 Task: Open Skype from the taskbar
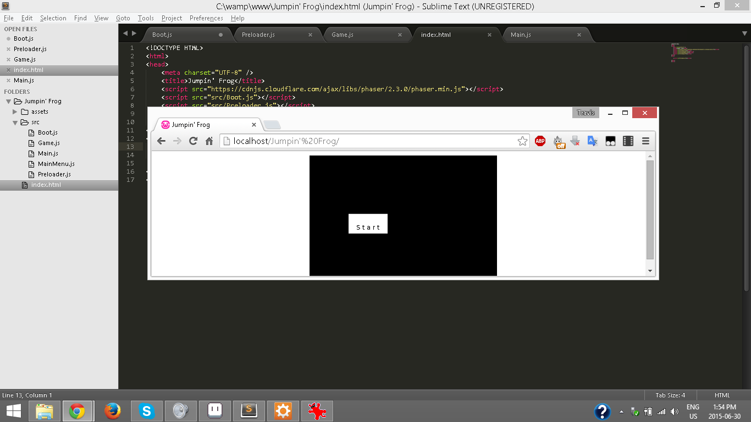pyautogui.click(x=146, y=411)
